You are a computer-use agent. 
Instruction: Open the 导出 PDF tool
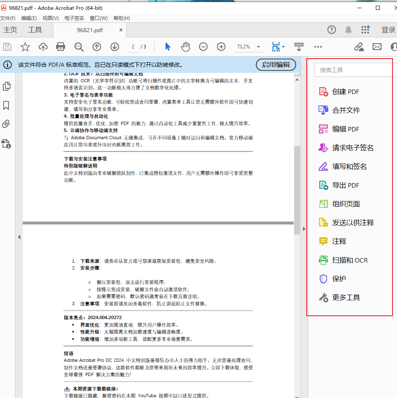point(339,185)
